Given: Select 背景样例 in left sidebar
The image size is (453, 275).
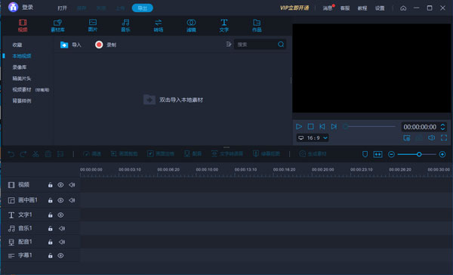Looking at the screenshot, I should coord(22,100).
